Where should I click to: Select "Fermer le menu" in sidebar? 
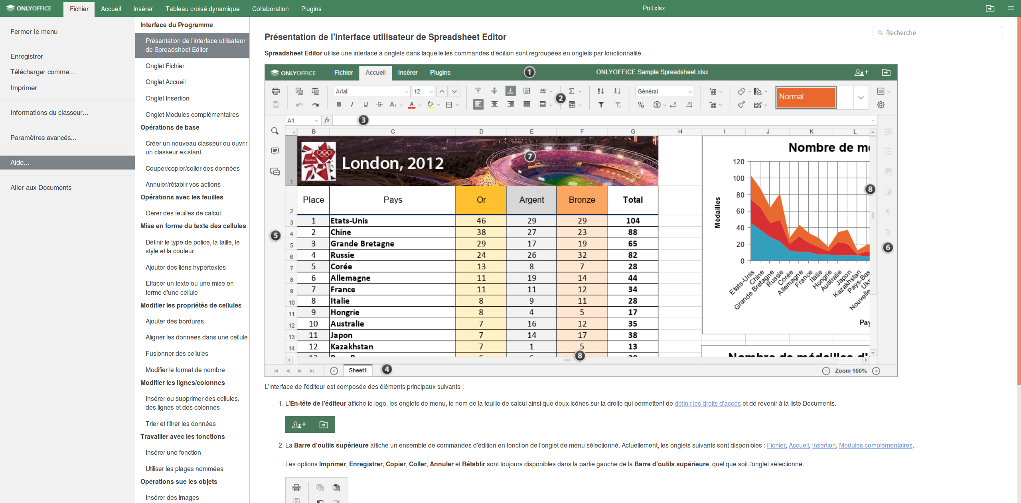pos(34,32)
